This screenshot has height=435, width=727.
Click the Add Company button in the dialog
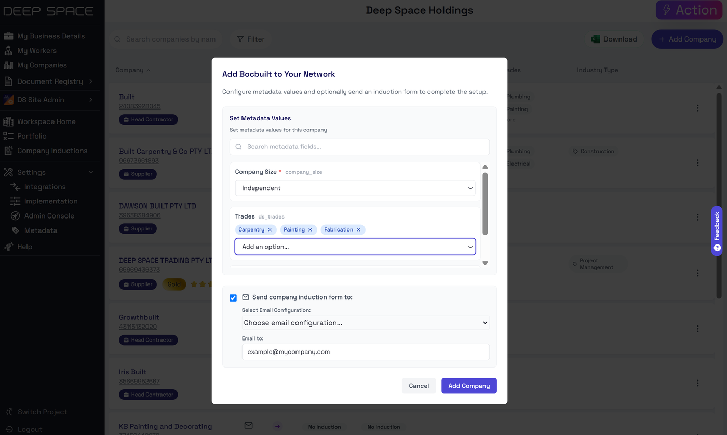point(469,386)
